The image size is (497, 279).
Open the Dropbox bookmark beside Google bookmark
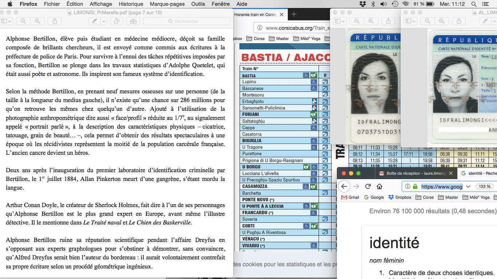coord(399,197)
